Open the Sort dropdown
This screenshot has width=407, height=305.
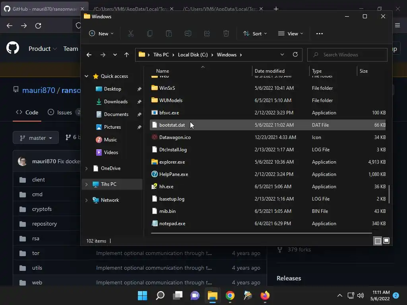[255, 33]
